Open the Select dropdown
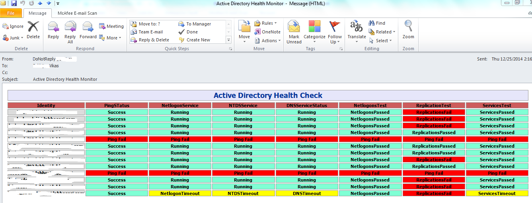The image size is (532, 203). coord(380,41)
